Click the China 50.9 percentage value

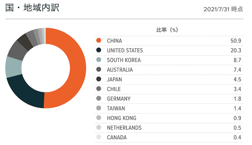(236, 41)
